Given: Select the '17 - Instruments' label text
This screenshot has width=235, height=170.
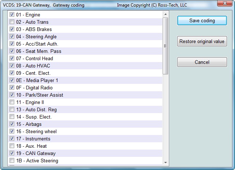Looking at the screenshot, I should [33, 139].
